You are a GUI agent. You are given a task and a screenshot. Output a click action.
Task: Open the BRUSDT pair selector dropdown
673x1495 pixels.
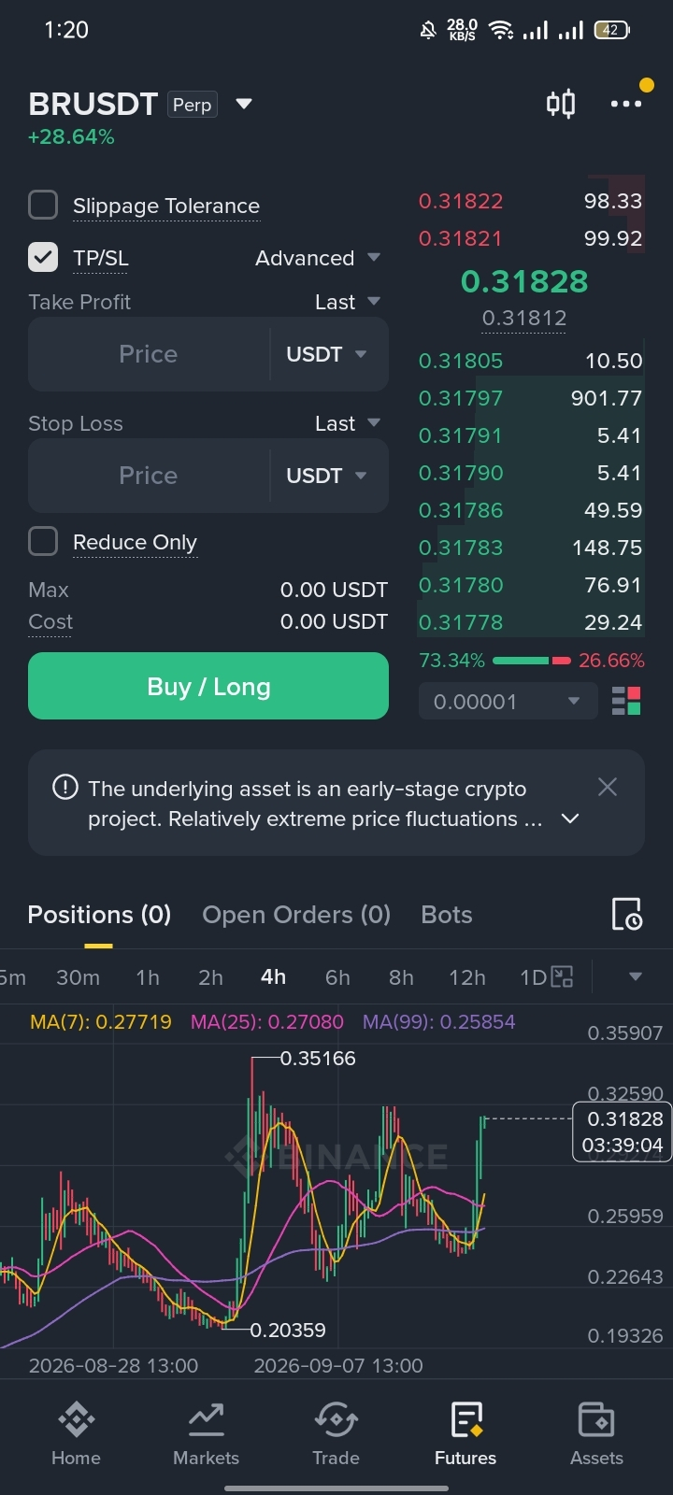point(244,104)
